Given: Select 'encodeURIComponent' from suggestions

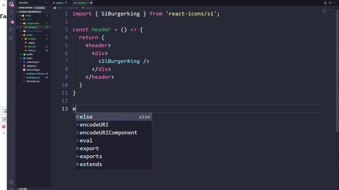Looking at the screenshot, I should pos(114,132).
